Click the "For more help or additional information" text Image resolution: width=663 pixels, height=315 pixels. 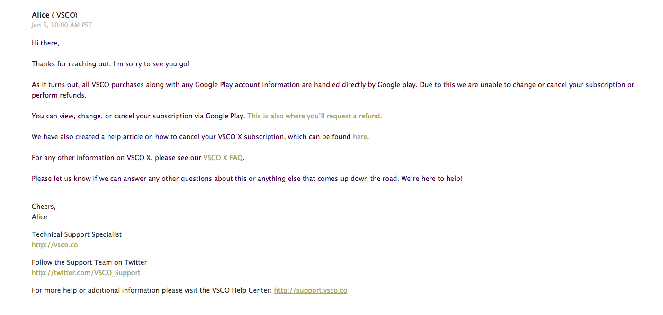tap(152, 290)
